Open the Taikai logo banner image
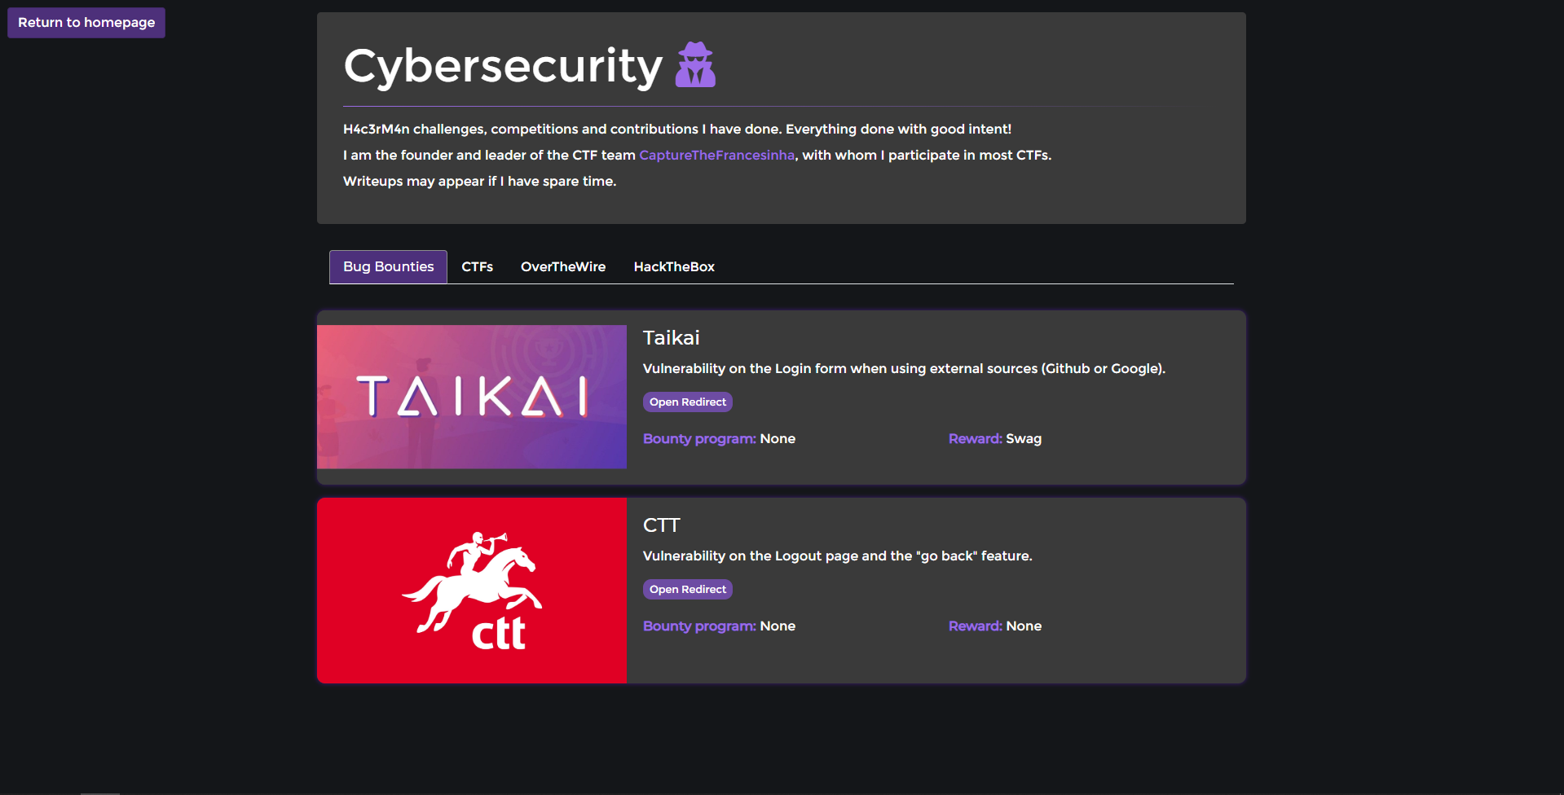The height and width of the screenshot is (795, 1564). coord(472,397)
